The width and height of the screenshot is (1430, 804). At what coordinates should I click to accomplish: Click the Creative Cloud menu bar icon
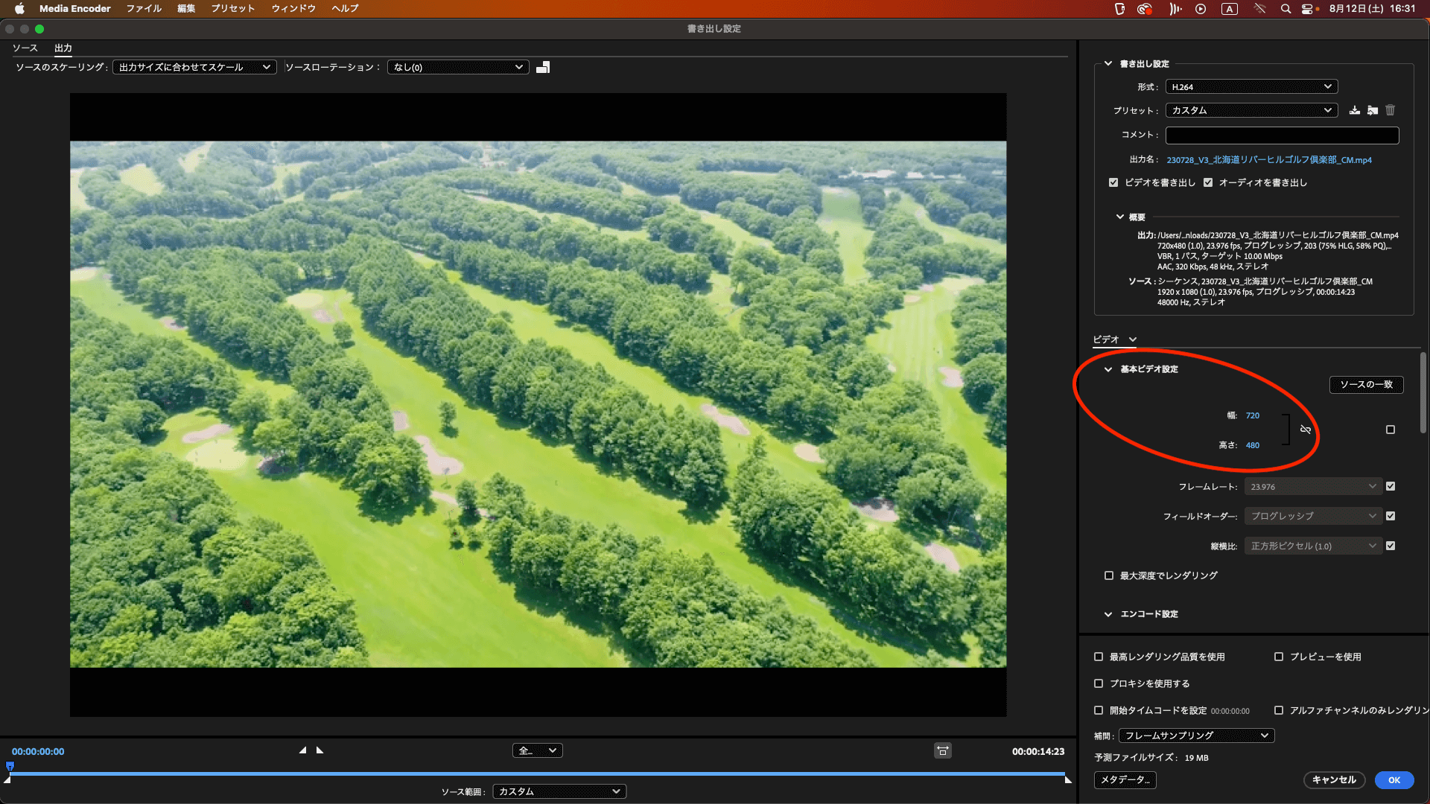[1145, 9]
